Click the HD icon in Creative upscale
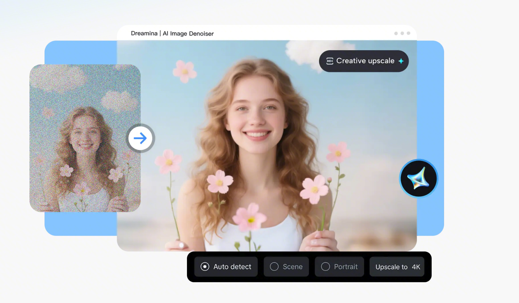This screenshot has width=519, height=303. tap(330, 61)
